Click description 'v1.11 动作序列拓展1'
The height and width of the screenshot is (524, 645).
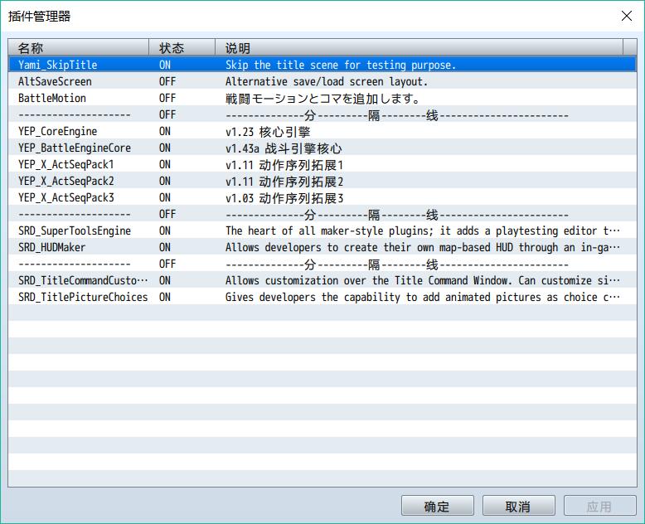[x=284, y=165]
